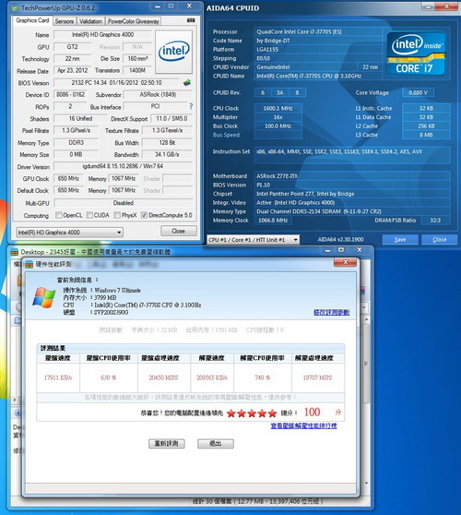The height and width of the screenshot is (515, 461).
Task: Open the CPU #1 / Core #1 dropdown
Action: pos(253,240)
